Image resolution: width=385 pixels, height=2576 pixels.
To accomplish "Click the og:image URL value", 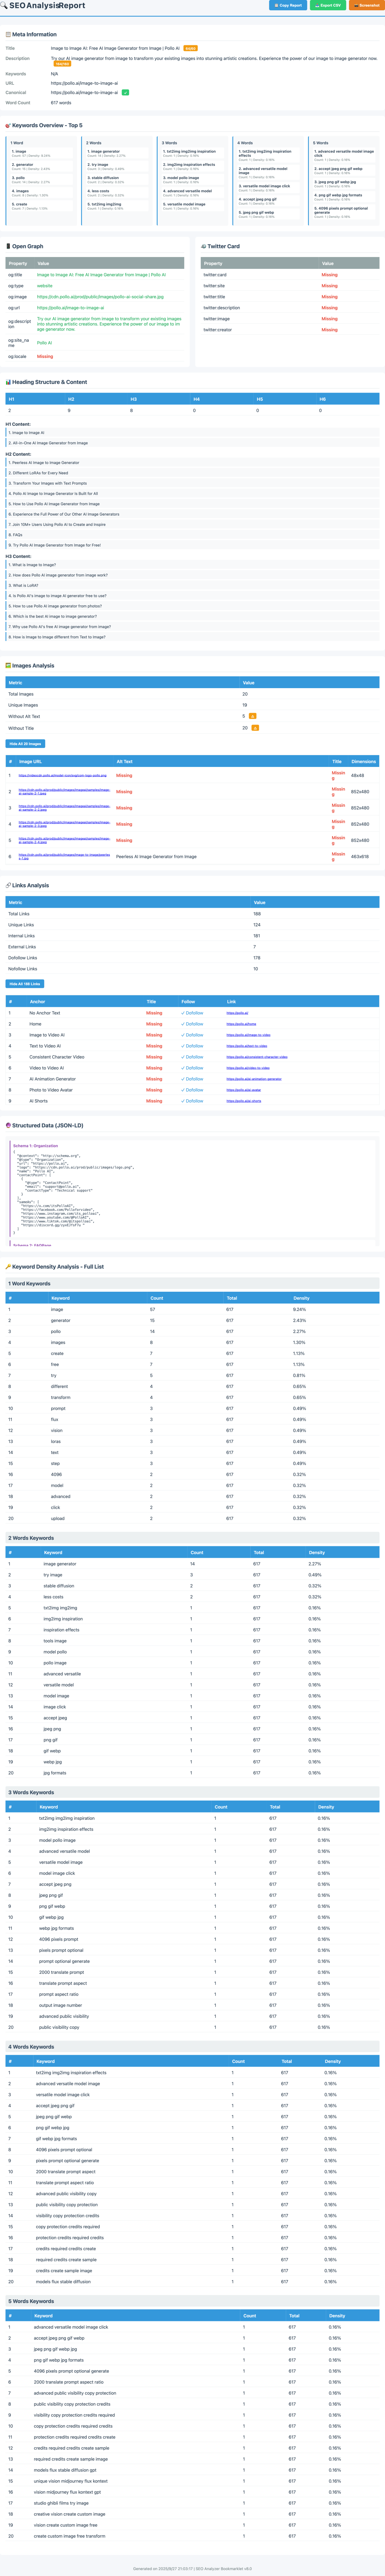I will click(x=100, y=297).
